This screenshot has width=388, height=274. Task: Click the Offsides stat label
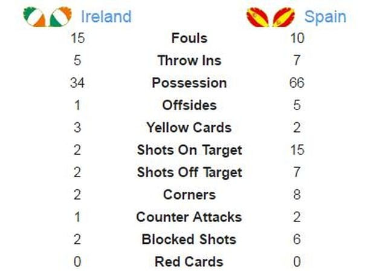(189, 105)
